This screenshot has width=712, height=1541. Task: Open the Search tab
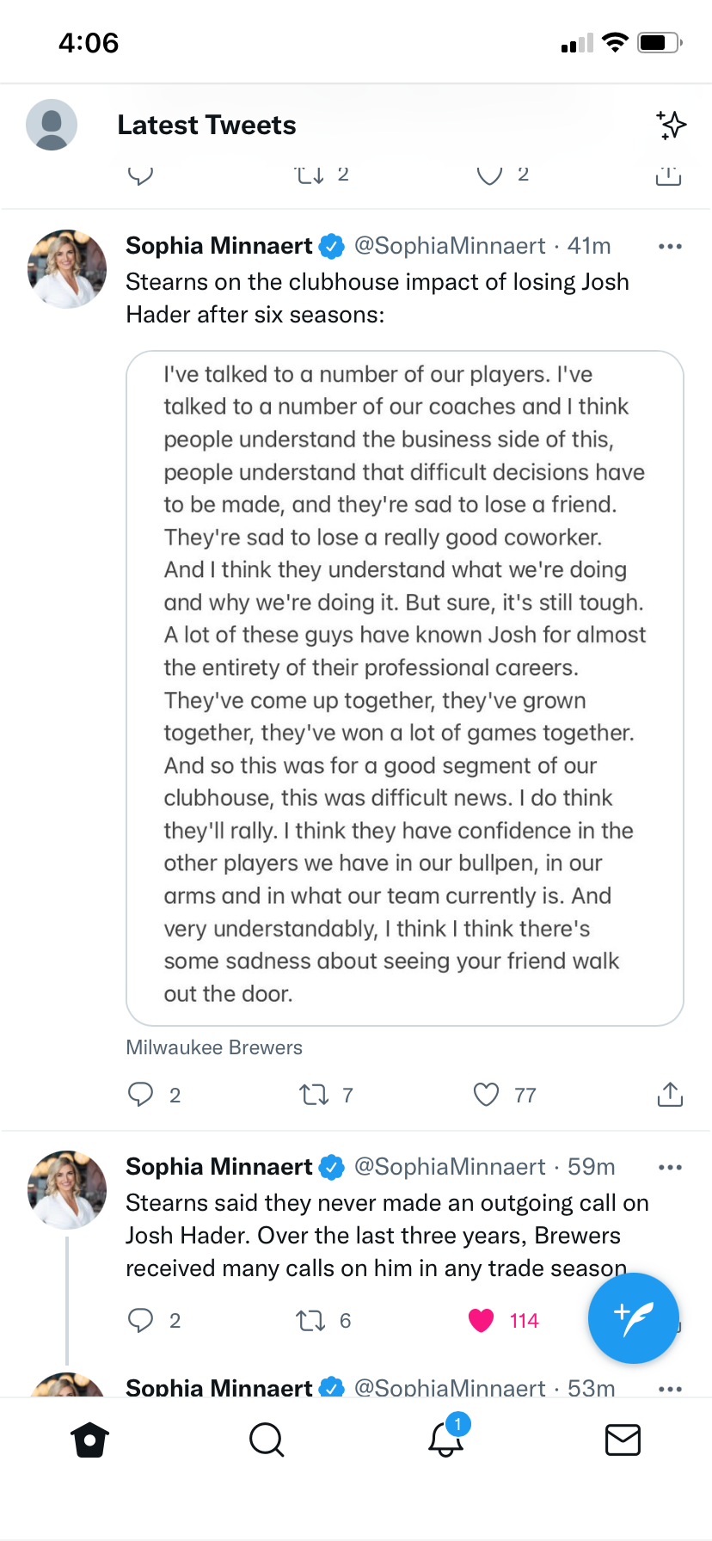(x=267, y=1440)
